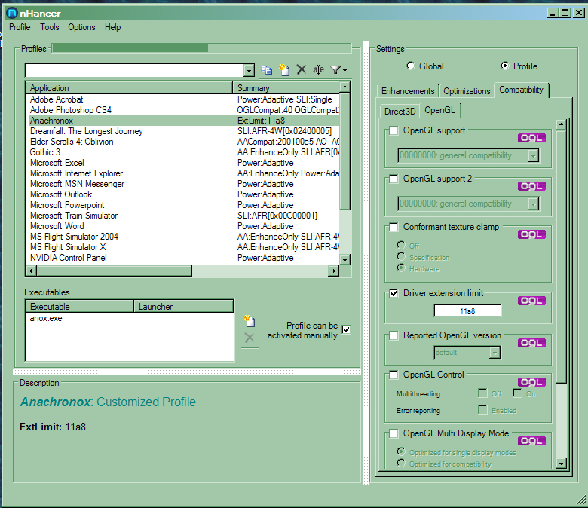Open the Help menu

(112, 27)
